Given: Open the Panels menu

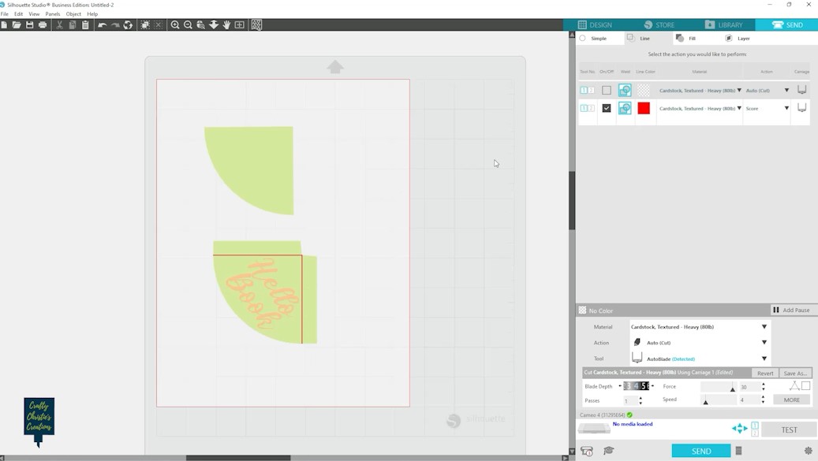Looking at the screenshot, I should [x=53, y=14].
